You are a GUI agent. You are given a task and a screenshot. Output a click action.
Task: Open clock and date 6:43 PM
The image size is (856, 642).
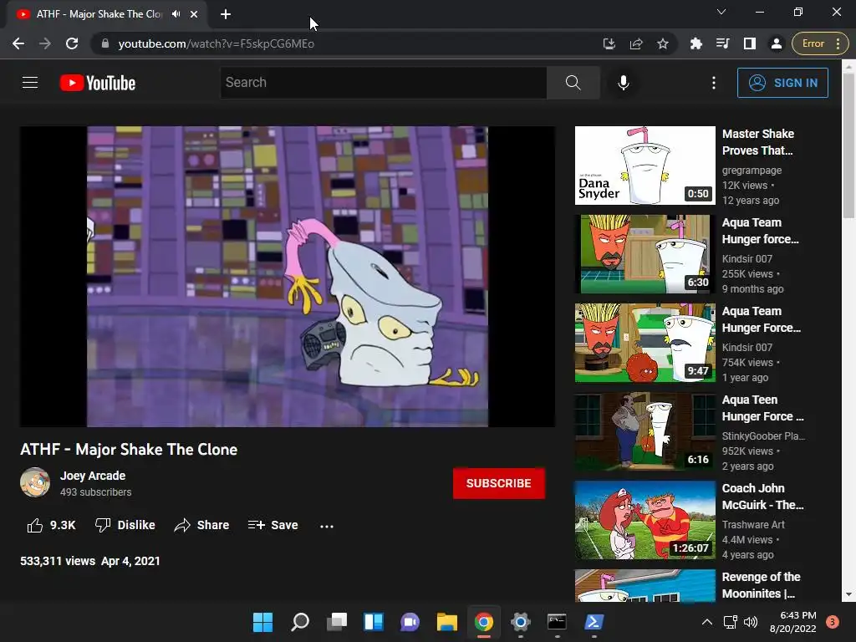click(792, 622)
